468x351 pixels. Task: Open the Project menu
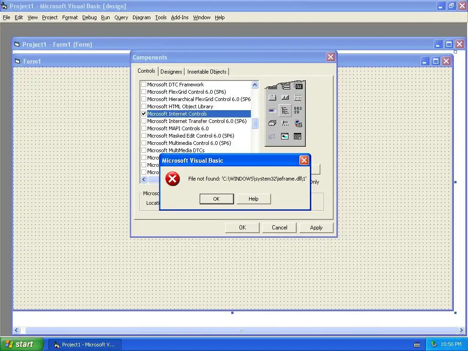tap(49, 18)
